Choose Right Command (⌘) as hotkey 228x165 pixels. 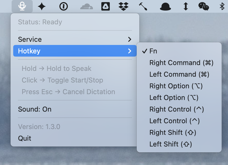[181, 63]
